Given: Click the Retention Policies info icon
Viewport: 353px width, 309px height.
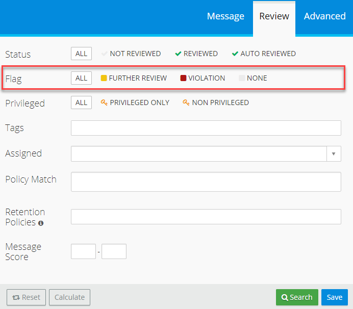Looking at the screenshot, I should 41,223.
